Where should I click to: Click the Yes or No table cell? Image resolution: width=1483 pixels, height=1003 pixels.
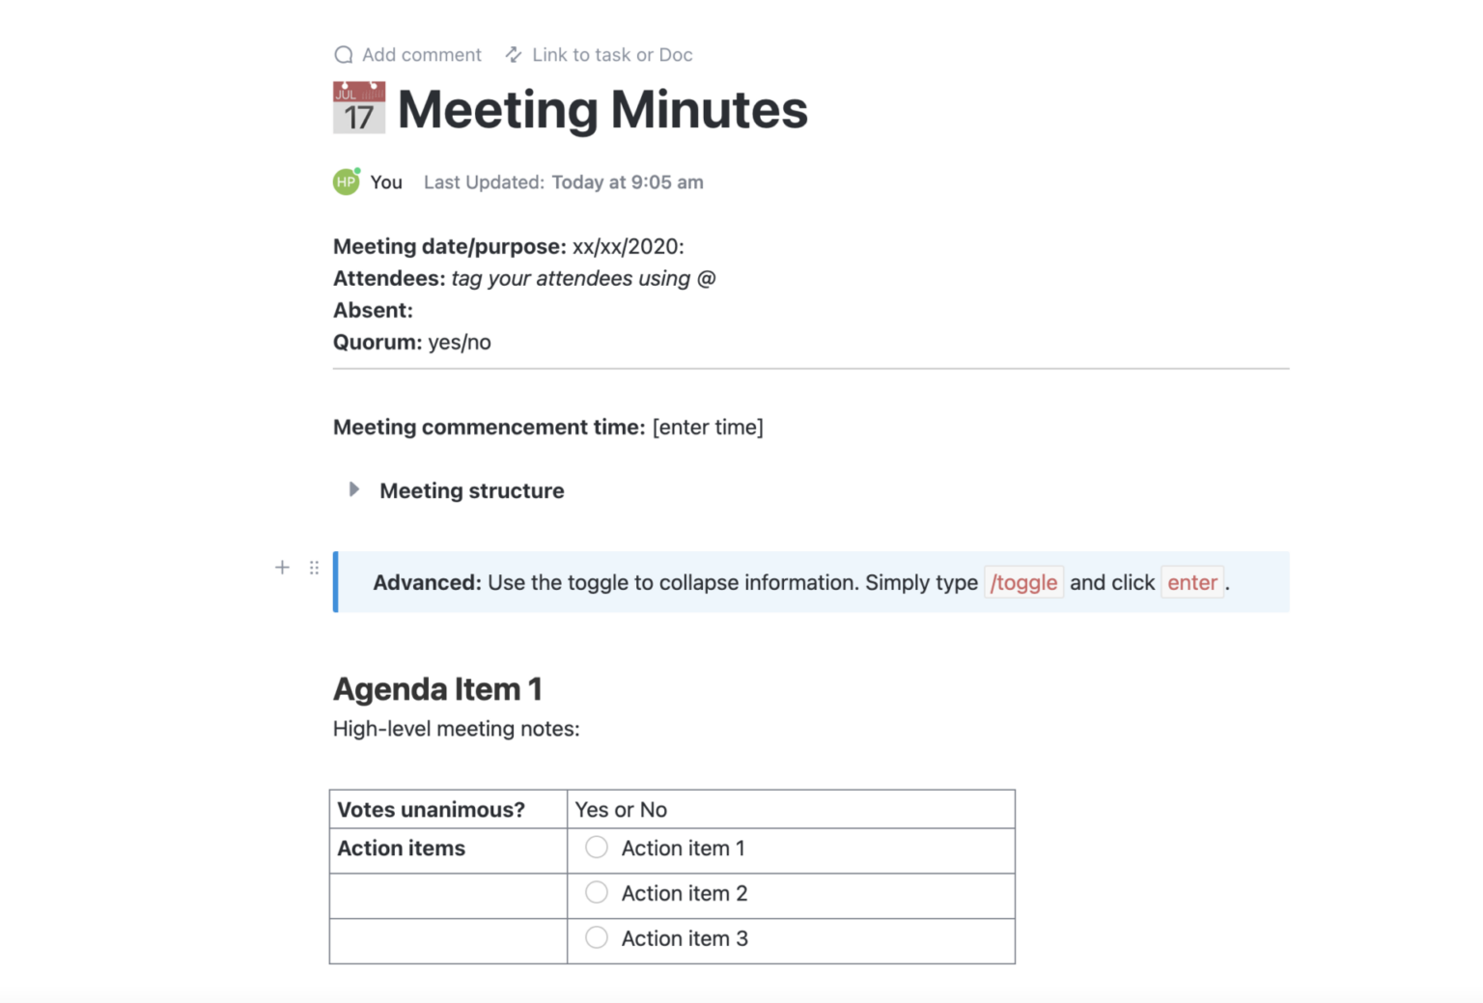tap(621, 809)
